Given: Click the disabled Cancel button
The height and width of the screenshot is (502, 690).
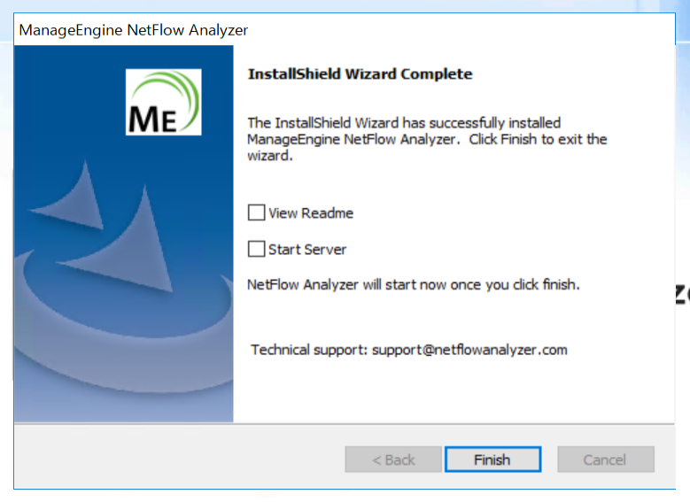Looking at the screenshot, I should click(605, 460).
